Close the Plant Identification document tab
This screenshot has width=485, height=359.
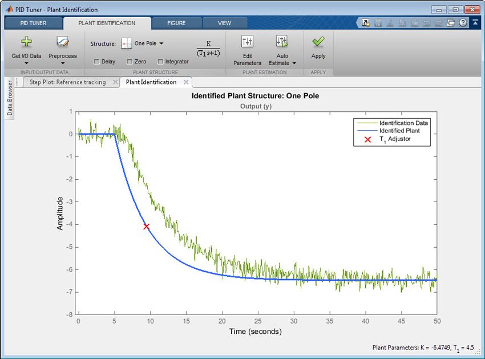(186, 82)
